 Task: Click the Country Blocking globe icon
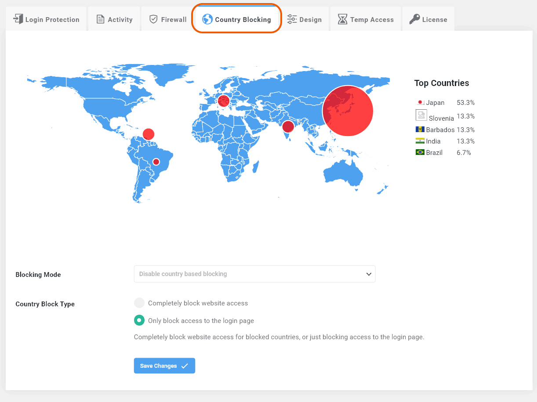point(207,19)
